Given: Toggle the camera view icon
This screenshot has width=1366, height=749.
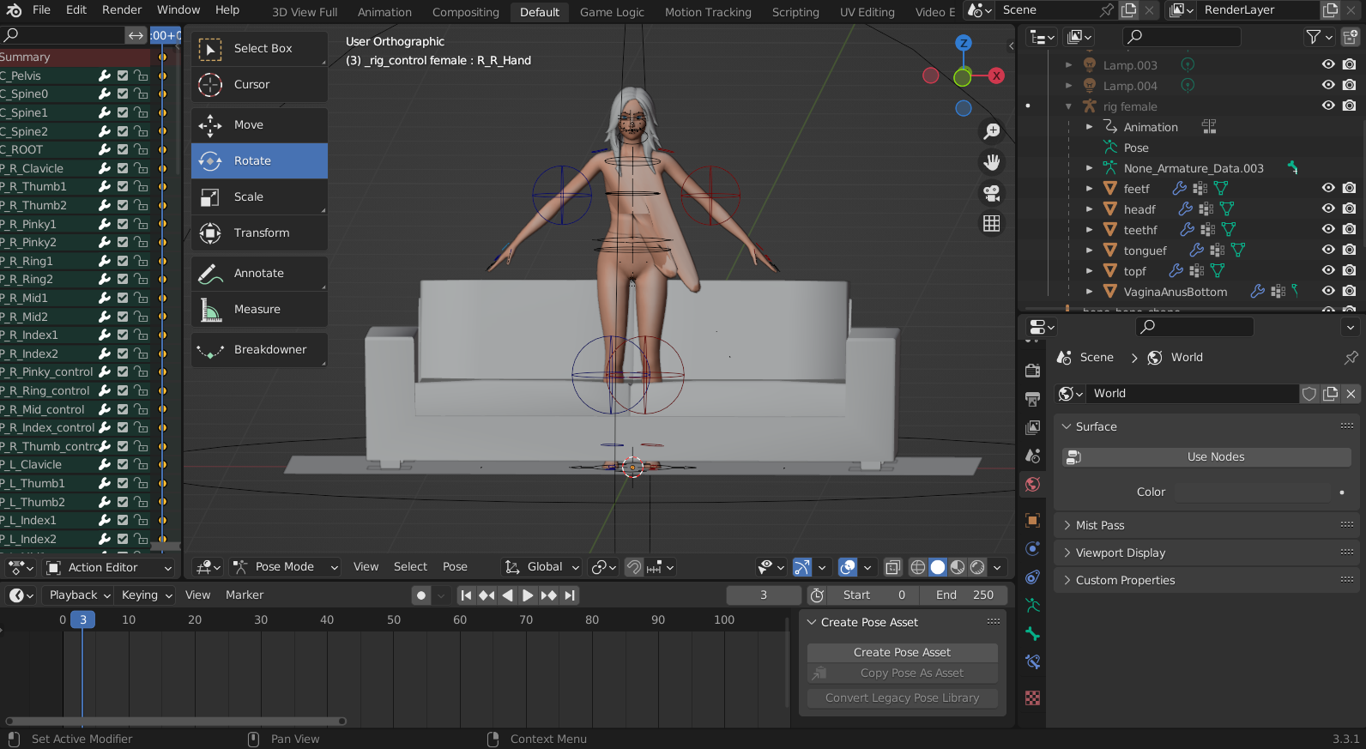Looking at the screenshot, I should 992,193.
